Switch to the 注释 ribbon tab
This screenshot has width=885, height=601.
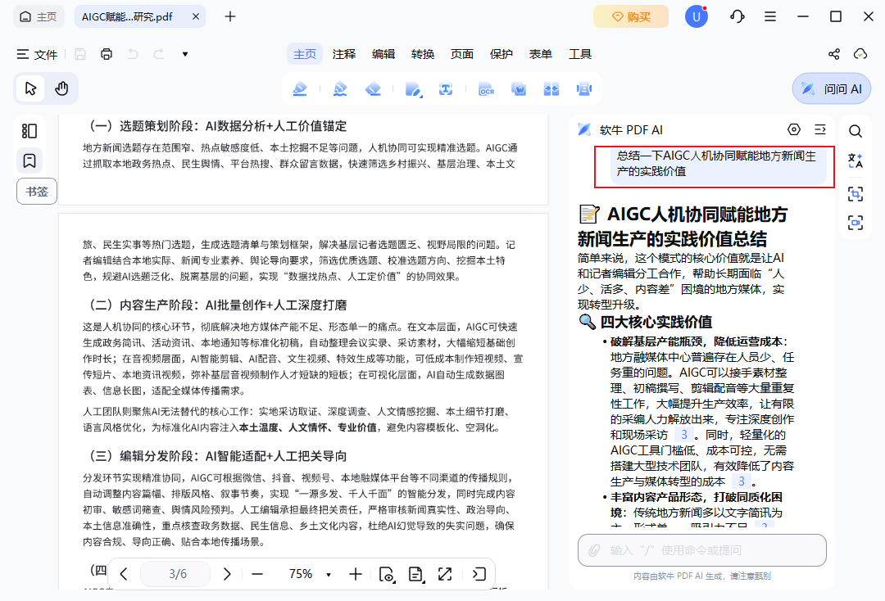[344, 54]
